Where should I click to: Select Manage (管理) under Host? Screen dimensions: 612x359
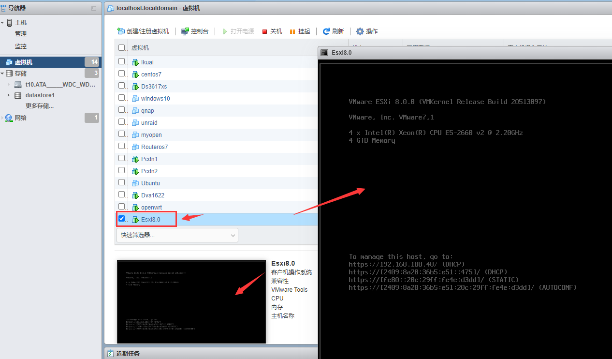[21, 34]
